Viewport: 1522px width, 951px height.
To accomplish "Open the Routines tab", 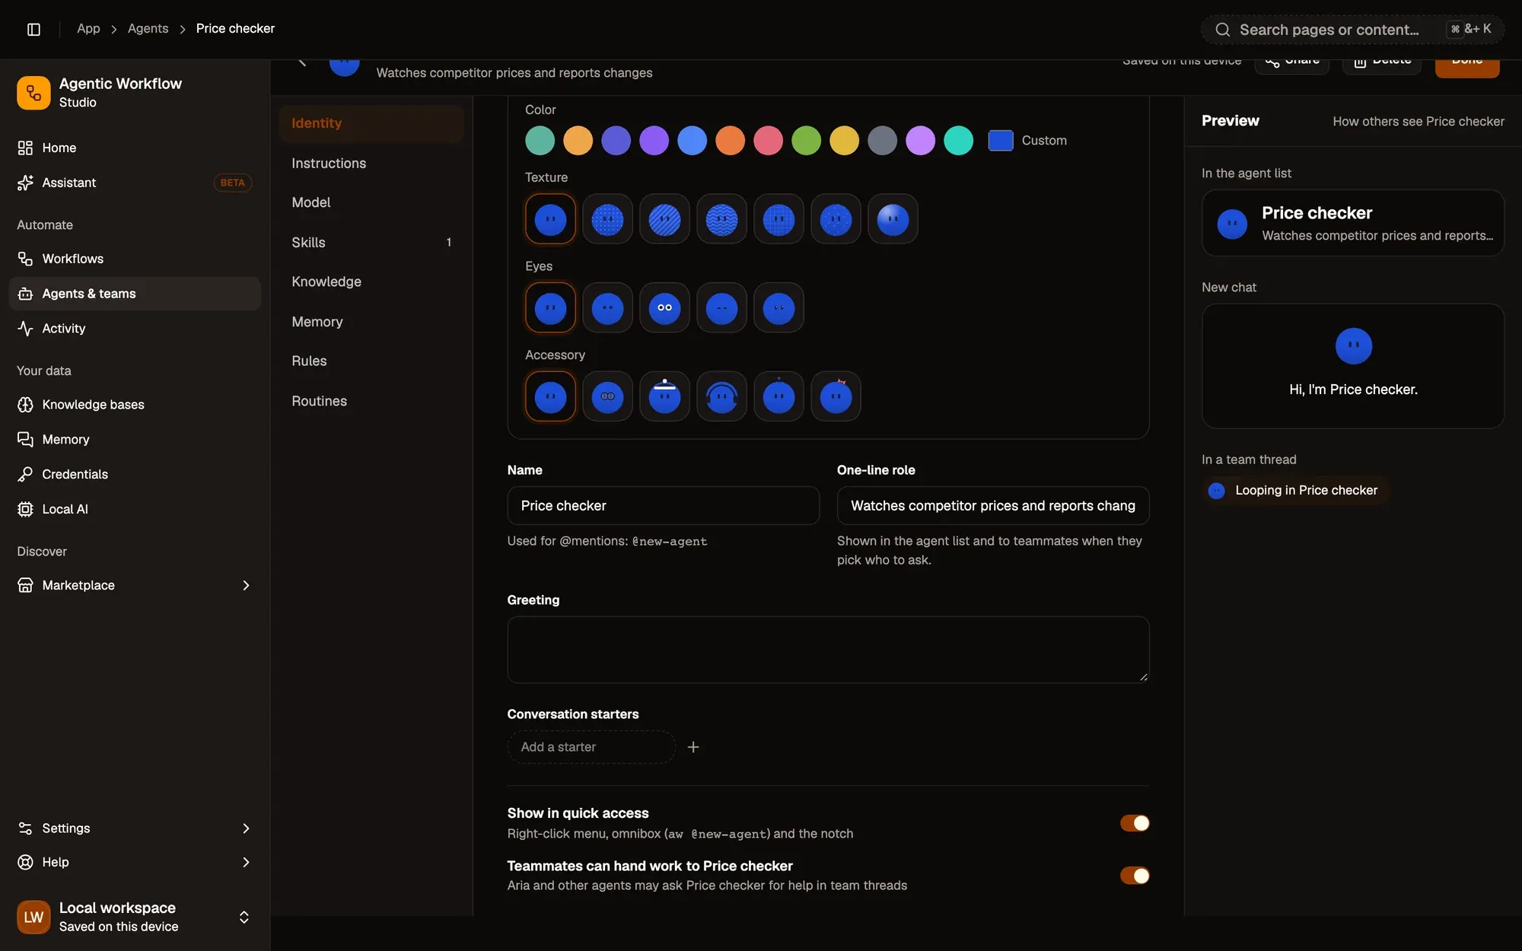I will [371, 401].
